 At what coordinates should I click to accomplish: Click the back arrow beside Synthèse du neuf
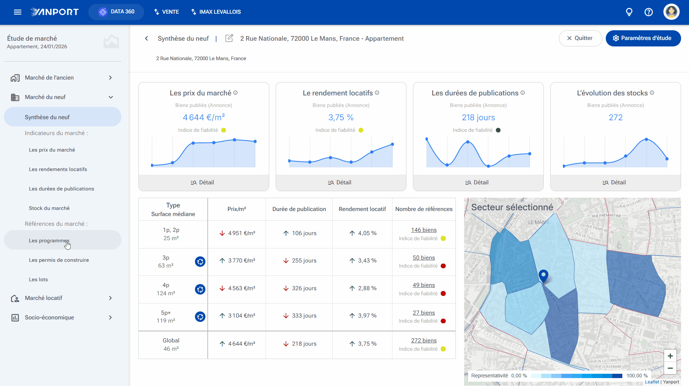pyautogui.click(x=146, y=39)
